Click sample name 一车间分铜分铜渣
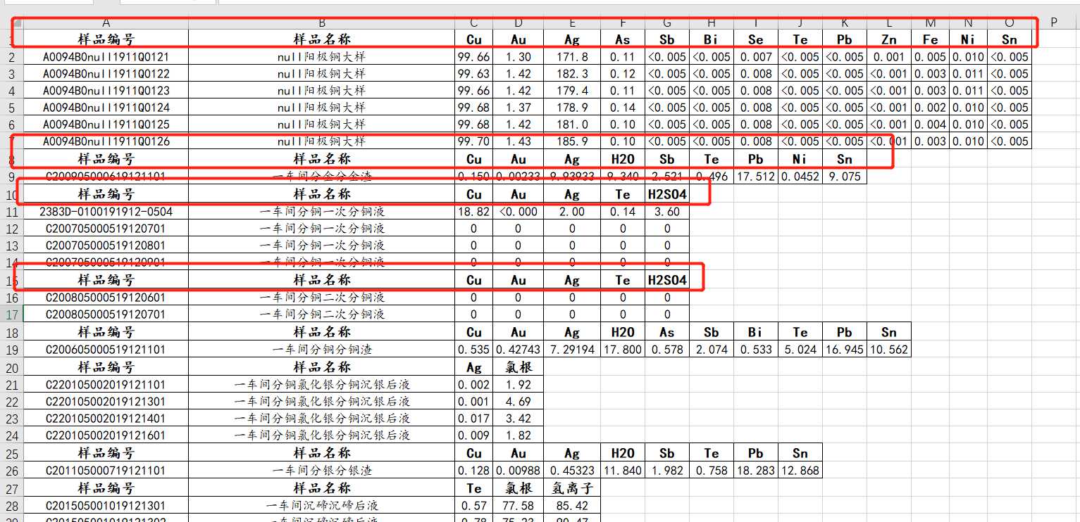Viewport: 1080px width, 522px height. click(x=322, y=350)
